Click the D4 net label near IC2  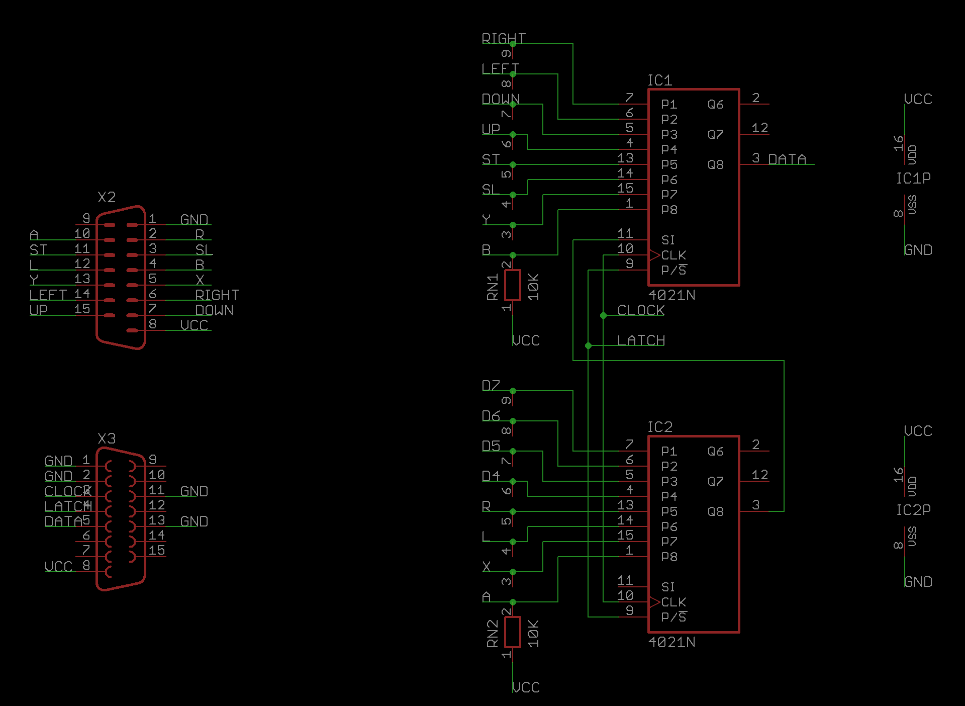pyautogui.click(x=491, y=476)
